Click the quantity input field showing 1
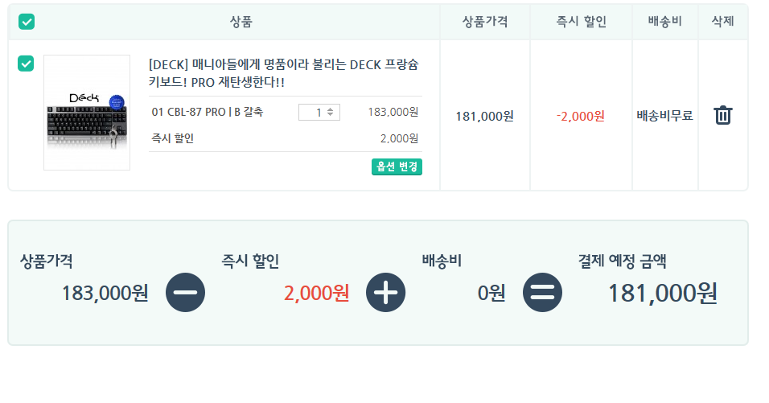The image size is (769, 403). point(319,113)
